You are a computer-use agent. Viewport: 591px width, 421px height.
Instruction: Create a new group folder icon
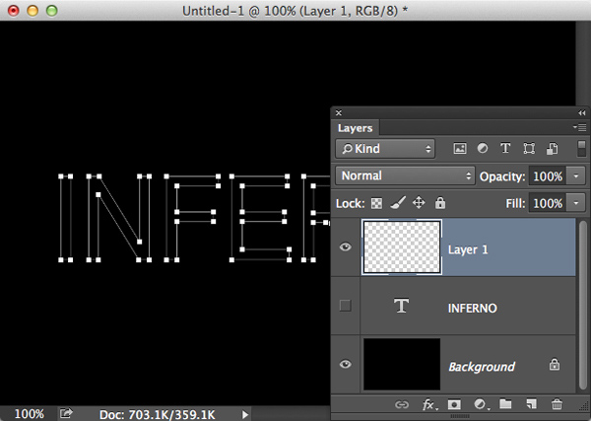[505, 404]
